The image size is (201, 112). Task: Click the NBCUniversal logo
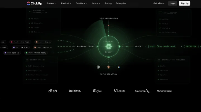click(x=164, y=91)
